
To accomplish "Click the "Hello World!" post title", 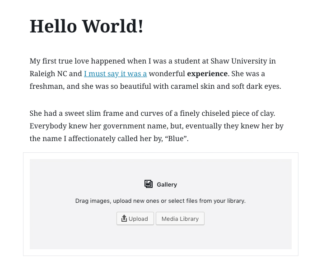I will 87,26.
